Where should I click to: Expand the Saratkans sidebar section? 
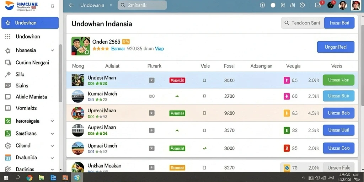[x=53, y=134]
